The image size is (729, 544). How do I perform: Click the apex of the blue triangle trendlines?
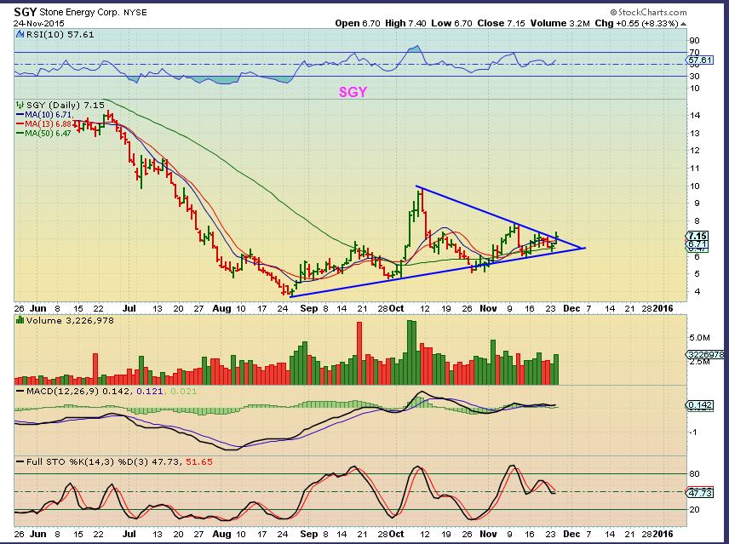point(584,248)
